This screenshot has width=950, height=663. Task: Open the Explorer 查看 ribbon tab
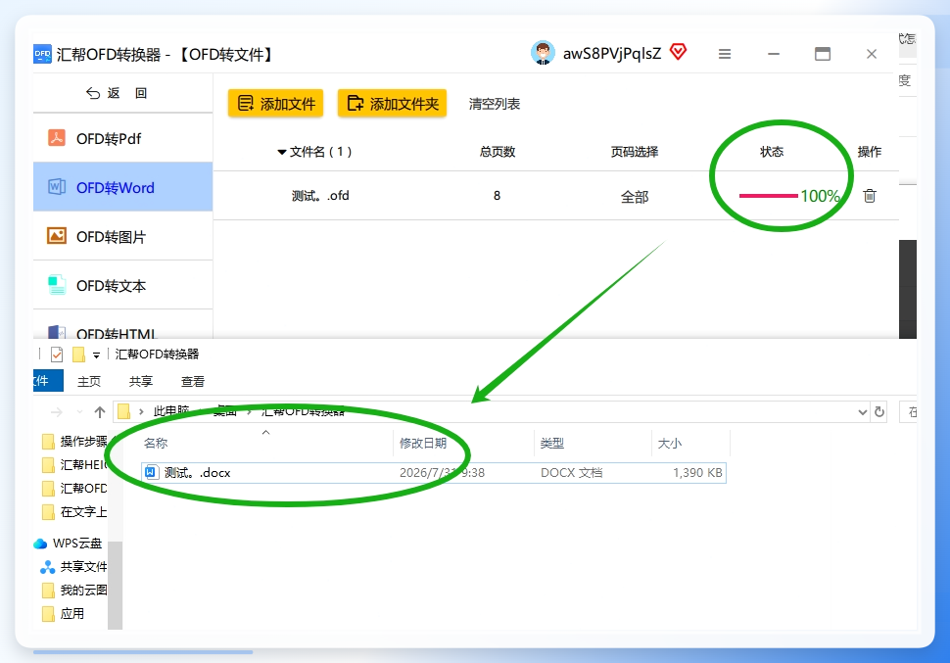(x=193, y=382)
